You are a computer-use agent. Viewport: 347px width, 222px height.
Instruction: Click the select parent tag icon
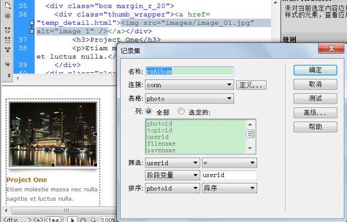[x=7, y=64]
